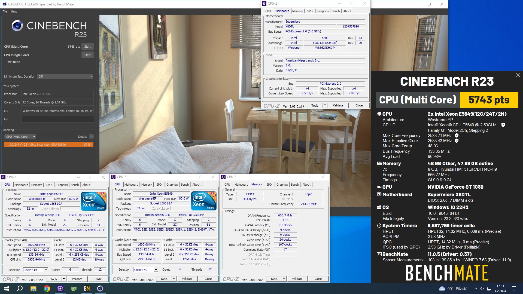The width and height of the screenshot is (523, 294).
Task: Click the clock showing 17.33
Action: [x=500, y=286]
